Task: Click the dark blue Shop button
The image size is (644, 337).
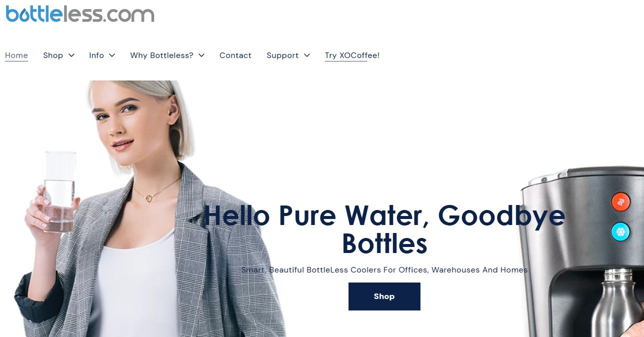Action: tap(384, 296)
